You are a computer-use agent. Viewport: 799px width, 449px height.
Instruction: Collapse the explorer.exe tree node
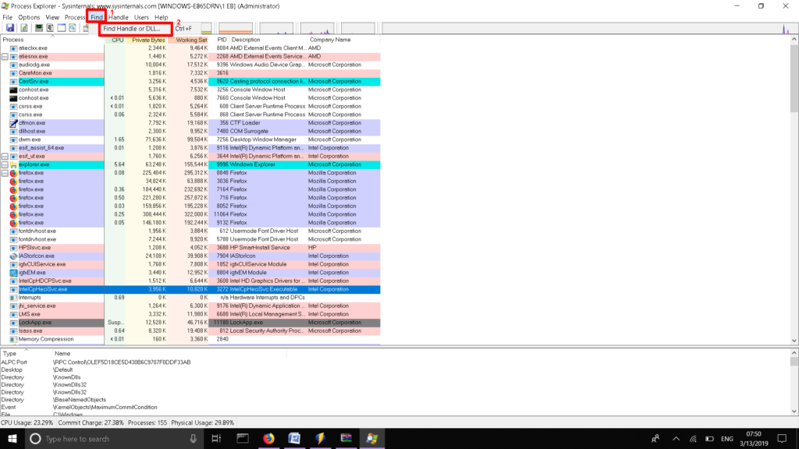[5, 165]
